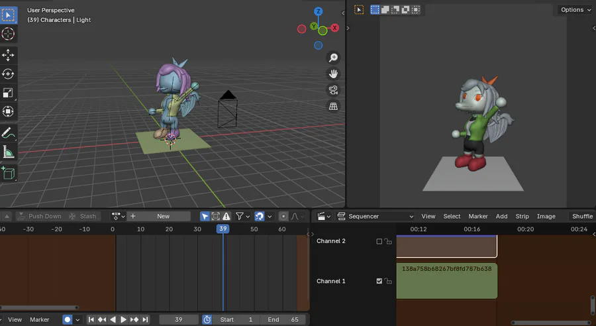Select the Measure tool
The image size is (596, 326).
(8, 152)
